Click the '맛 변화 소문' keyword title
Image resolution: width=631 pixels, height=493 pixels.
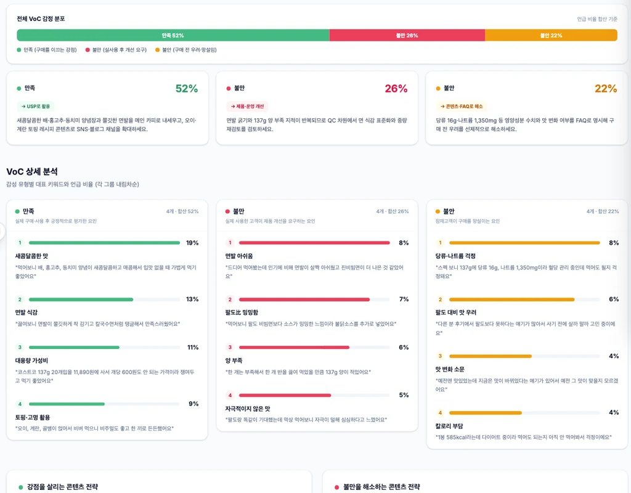pyautogui.click(x=450, y=369)
